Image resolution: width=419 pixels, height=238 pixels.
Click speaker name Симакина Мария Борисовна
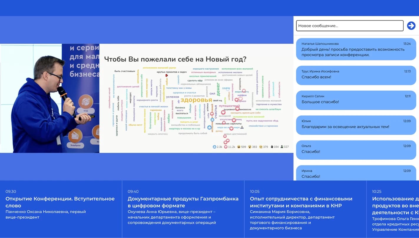[x=280, y=212]
